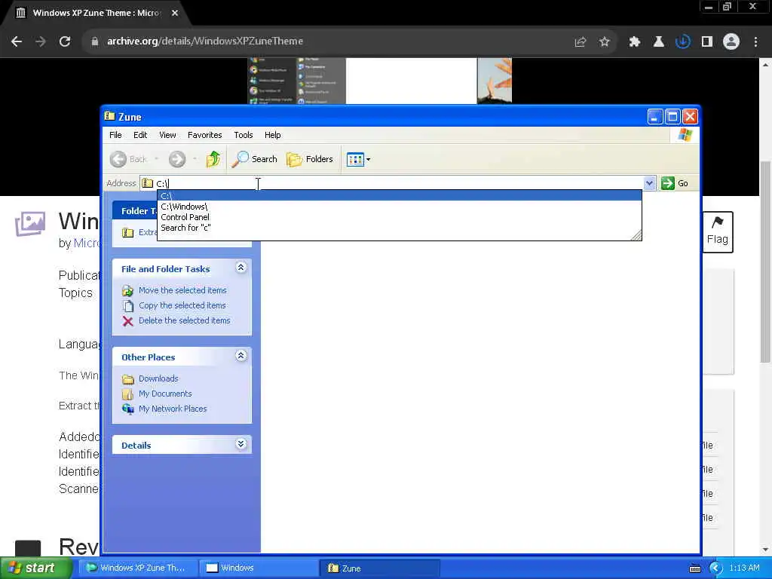Screen dimensions: 772x579
Task: Click the Go button next to address bar
Action: [675, 183]
